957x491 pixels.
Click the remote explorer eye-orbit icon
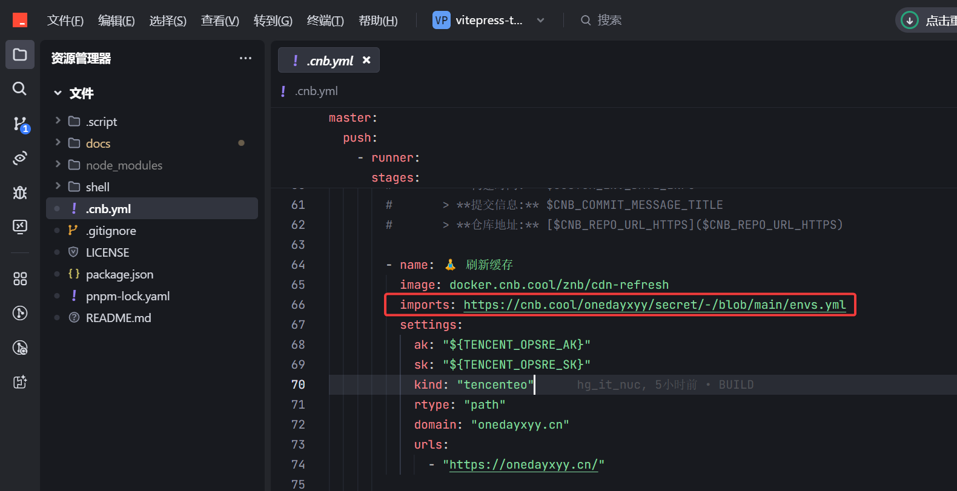click(20, 158)
